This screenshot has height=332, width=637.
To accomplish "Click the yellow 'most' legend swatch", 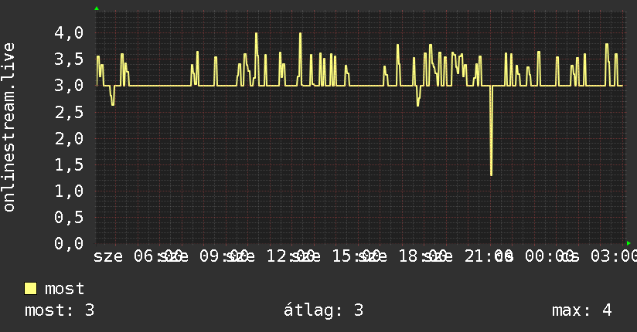I will pyautogui.click(x=30, y=289).
